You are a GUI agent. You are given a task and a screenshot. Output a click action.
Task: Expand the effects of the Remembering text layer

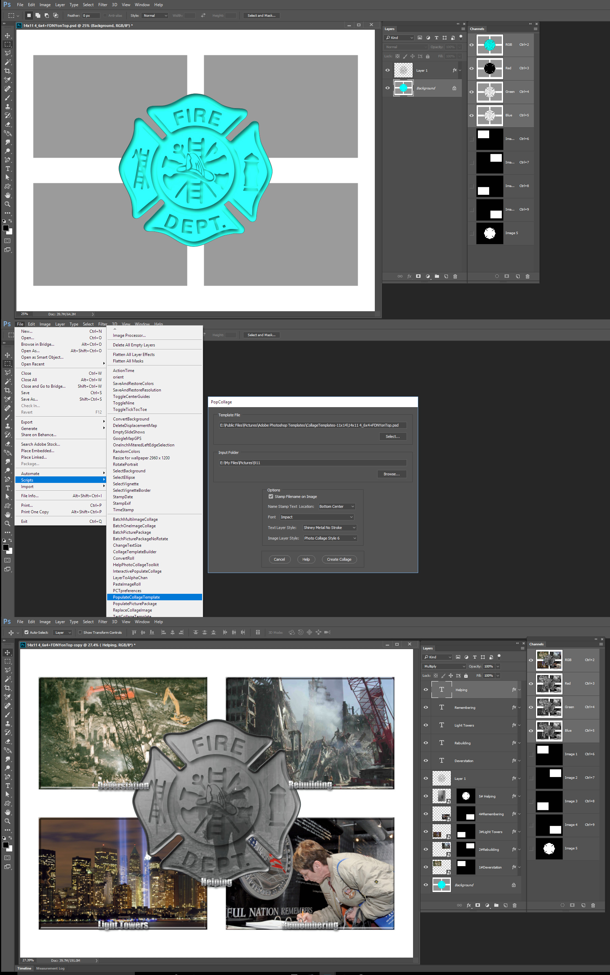coord(519,708)
